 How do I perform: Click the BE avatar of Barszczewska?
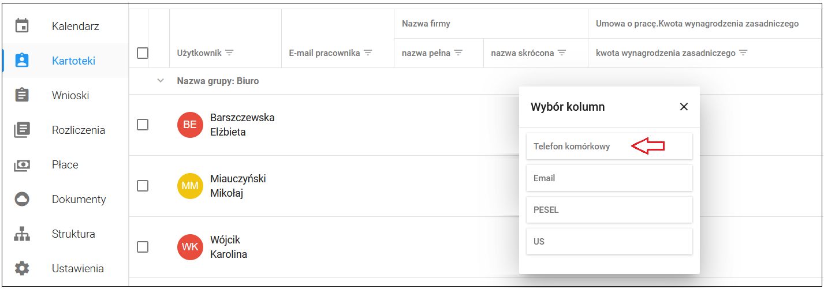tap(190, 125)
